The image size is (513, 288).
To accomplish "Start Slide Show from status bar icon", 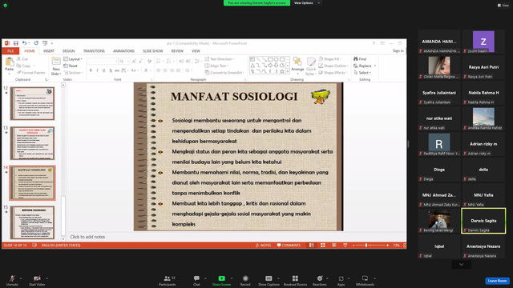I will pyautogui.click(x=345, y=246).
